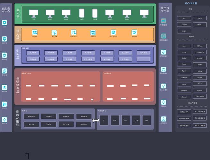The width and height of the screenshot is (210, 160).
Task: Select the RocketMQ technology box
Action: pyautogui.click(x=200, y=58)
